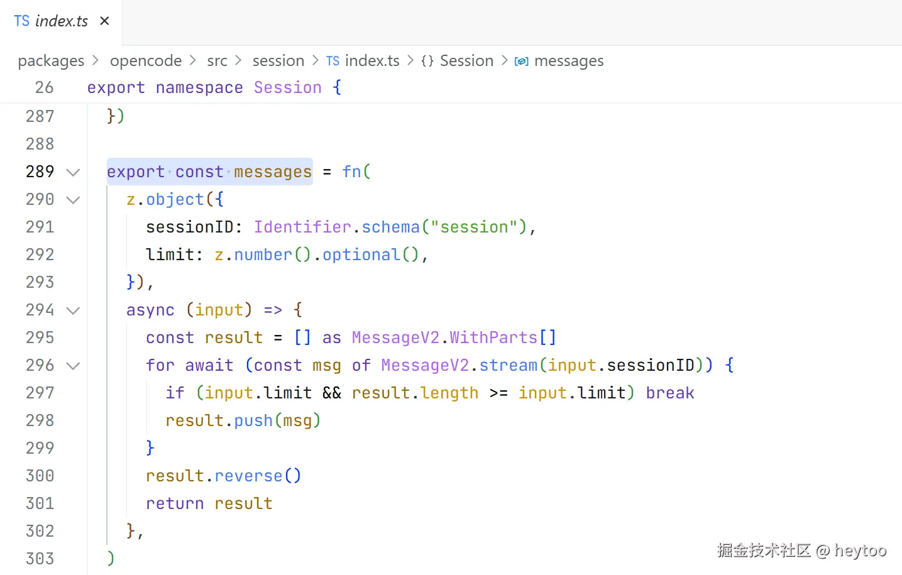Viewport: 902px width, 575px height.
Task: Click line number 26 in sticky header
Action: [x=44, y=87]
